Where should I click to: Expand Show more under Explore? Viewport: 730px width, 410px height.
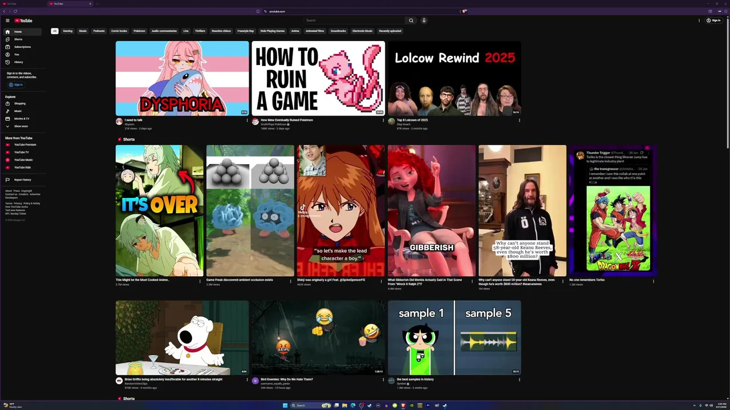point(22,126)
